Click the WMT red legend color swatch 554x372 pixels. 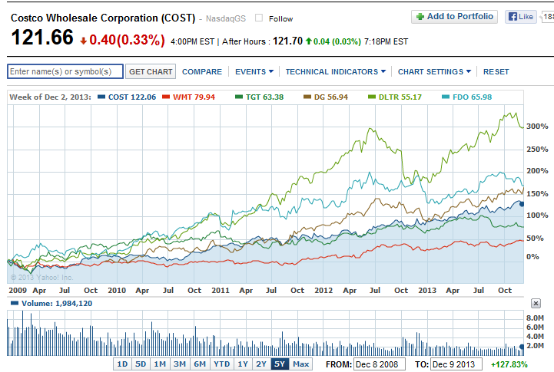[x=166, y=97]
